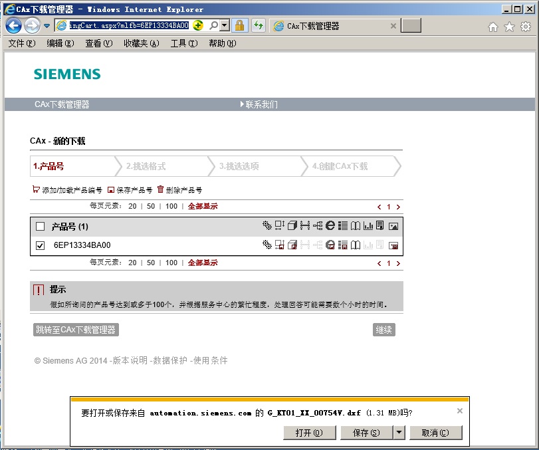Screen dimensions: 539x450
Task: Click the certificate document icon in header row
Action: [380, 225]
